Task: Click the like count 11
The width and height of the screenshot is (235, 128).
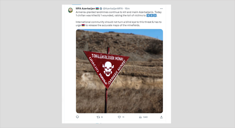Action: (123, 117)
